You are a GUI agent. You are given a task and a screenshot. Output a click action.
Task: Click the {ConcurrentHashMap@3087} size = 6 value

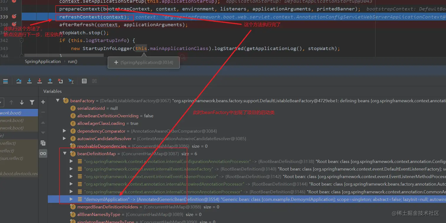[159, 154]
